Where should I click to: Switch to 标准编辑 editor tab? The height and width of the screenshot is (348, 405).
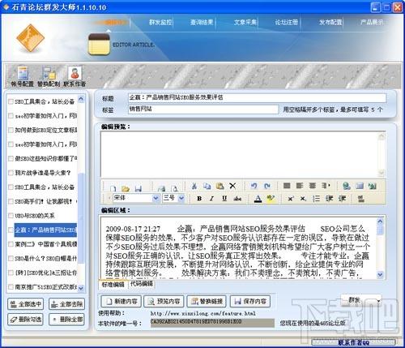pos(113,285)
